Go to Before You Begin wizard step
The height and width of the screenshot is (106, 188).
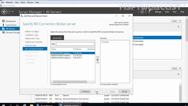click(x=32, y=32)
